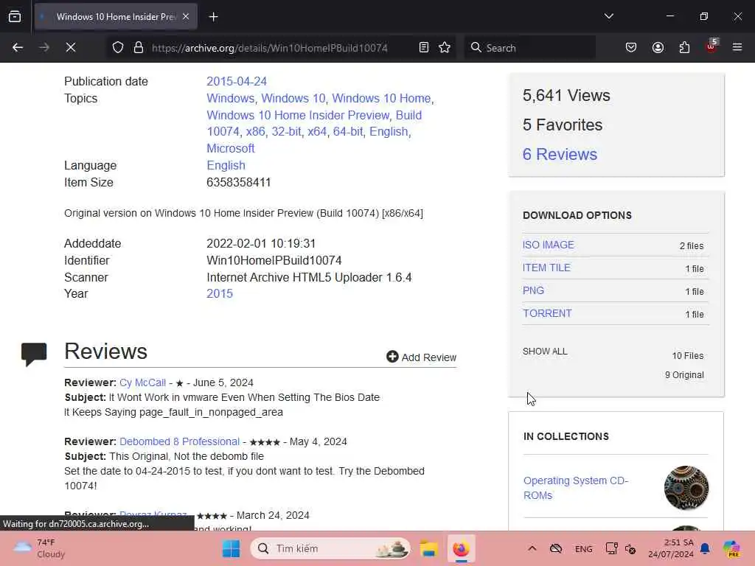The height and width of the screenshot is (566, 755).
Task: Click the archive.org URL address field
Action: pos(270,48)
